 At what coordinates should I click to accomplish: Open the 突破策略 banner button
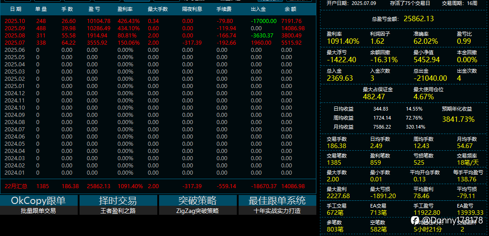coord(197,200)
